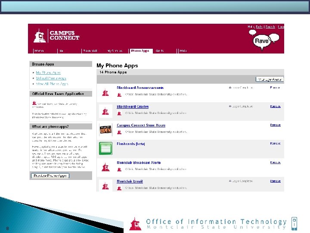This screenshot has height=233, width=310.
Task: Click Login Complete status for Montclair Email
Action: 242,181
